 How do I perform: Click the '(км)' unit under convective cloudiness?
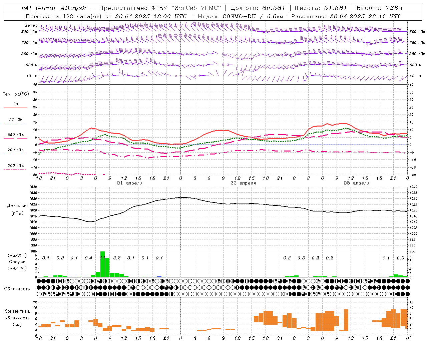pyautogui.click(x=17, y=324)
